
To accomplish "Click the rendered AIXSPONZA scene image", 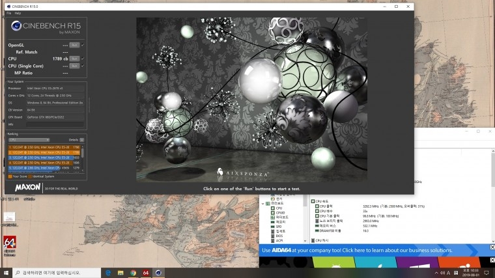I will click(251, 100).
